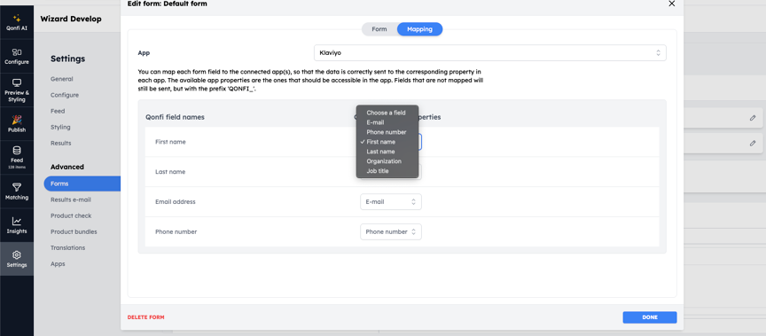This screenshot has width=766, height=336.
Task: Close the Edit form dialog
Action: coord(672,4)
